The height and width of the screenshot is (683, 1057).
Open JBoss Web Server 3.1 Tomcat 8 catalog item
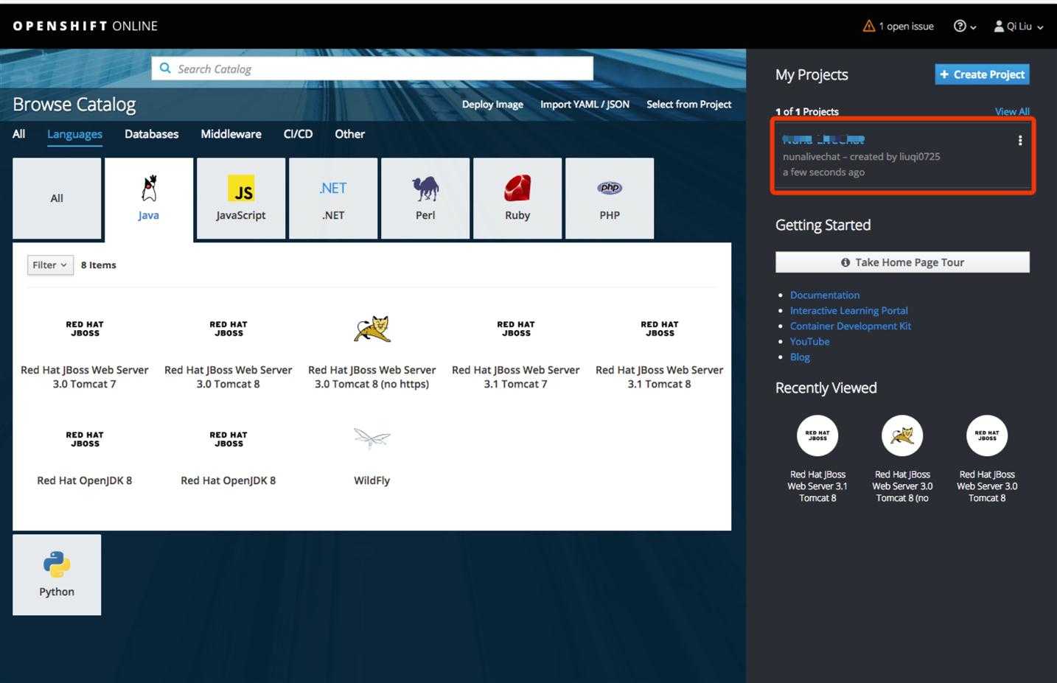click(660, 354)
